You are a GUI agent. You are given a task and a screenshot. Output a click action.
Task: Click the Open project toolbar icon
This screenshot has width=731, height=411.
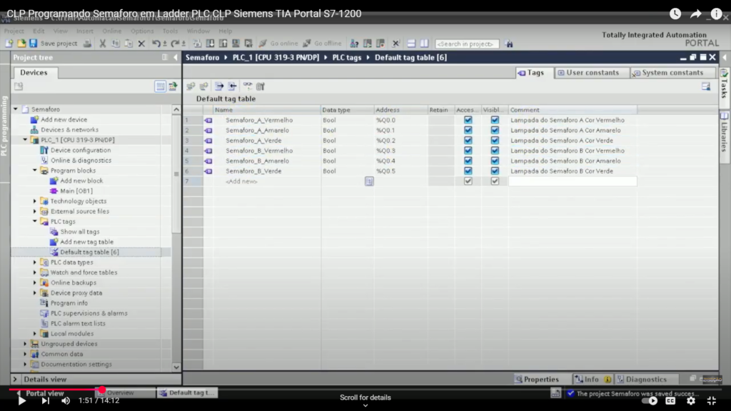point(21,44)
